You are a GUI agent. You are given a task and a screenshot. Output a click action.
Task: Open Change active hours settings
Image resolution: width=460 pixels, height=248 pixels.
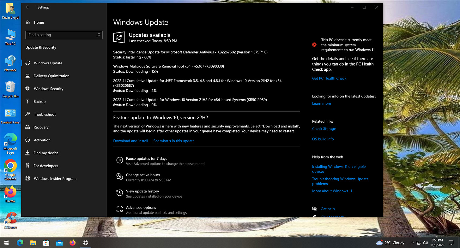point(142,174)
